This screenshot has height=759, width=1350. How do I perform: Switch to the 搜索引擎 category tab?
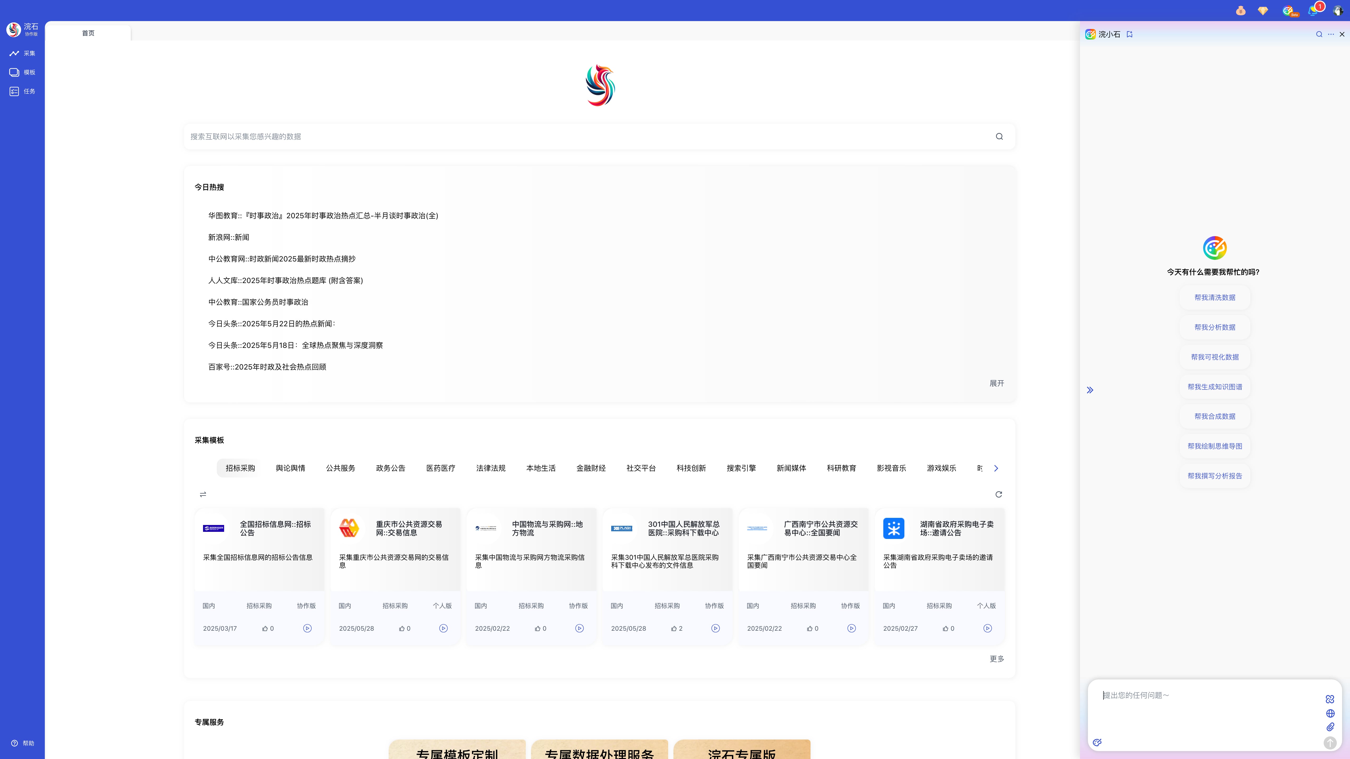point(741,468)
